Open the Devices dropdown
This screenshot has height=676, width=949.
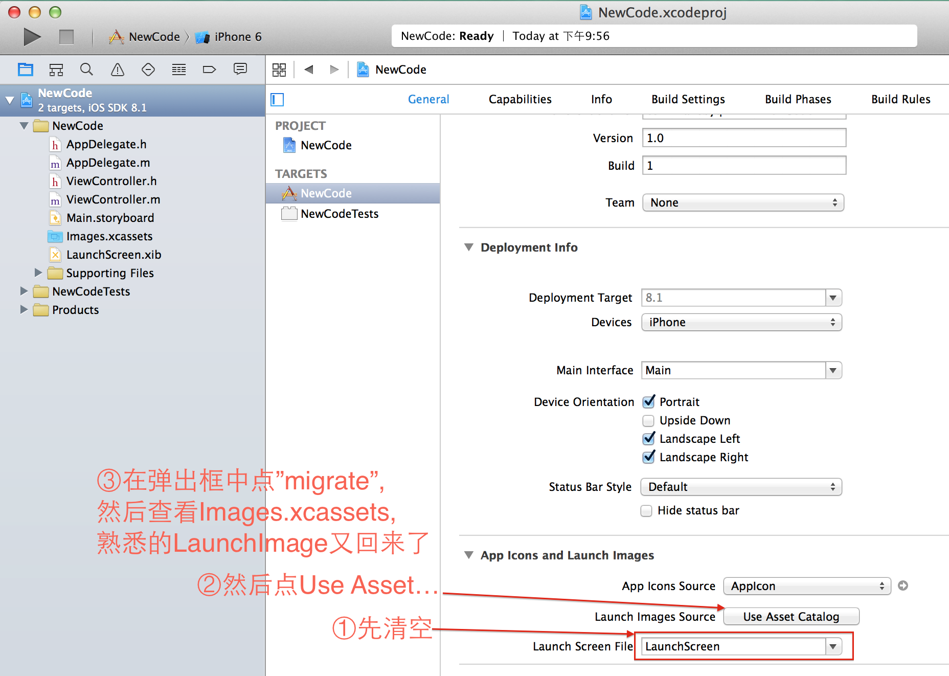point(741,322)
